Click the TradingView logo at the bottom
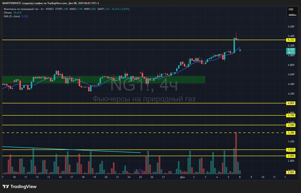The image size is (301, 193). pyautogui.click(x=19, y=186)
